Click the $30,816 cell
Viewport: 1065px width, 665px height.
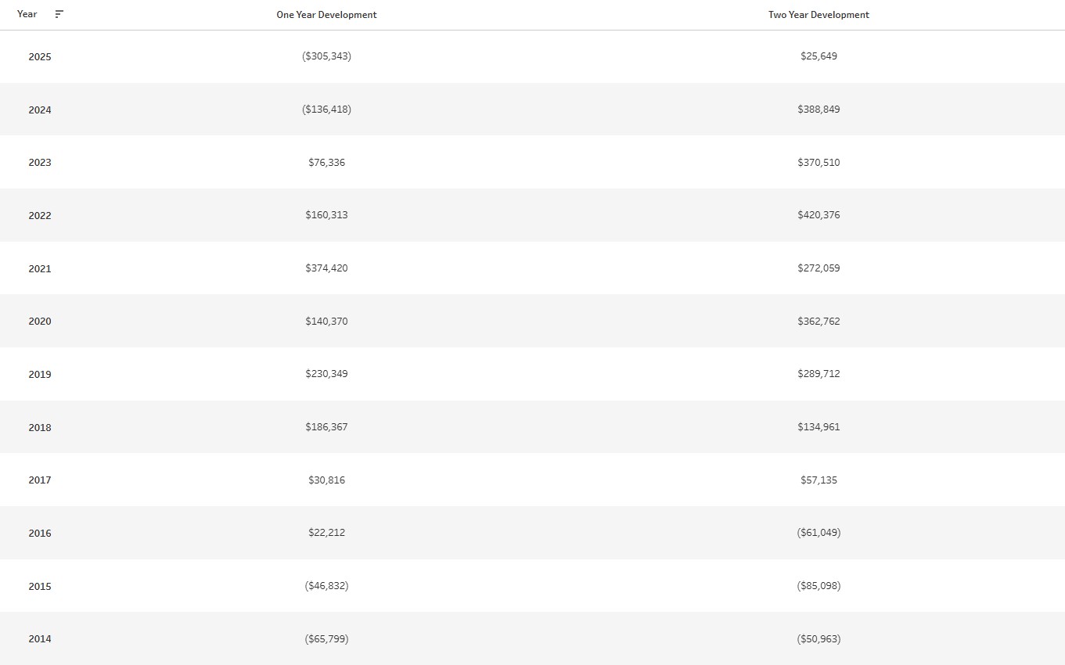pyautogui.click(x=326, y=480)
